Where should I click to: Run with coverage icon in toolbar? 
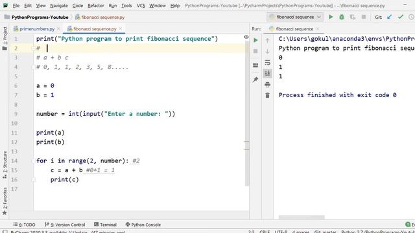pos(353,17)
